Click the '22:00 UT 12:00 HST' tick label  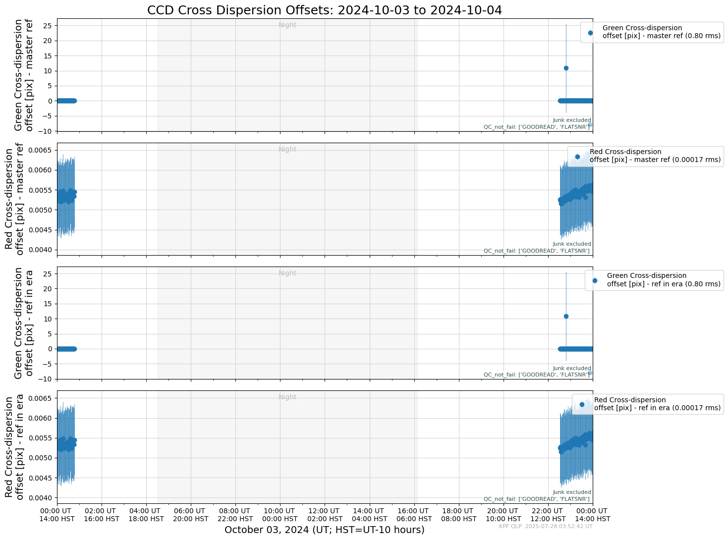click(x=548, y=515)
